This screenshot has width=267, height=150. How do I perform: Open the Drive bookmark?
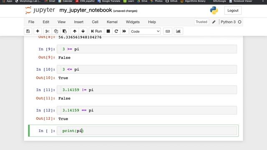[142, 1]
